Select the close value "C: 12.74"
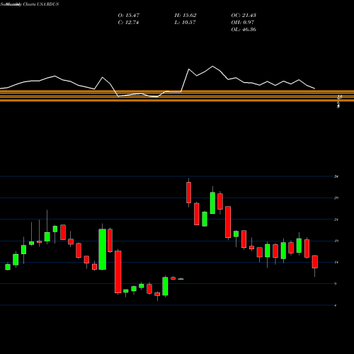 128,23
